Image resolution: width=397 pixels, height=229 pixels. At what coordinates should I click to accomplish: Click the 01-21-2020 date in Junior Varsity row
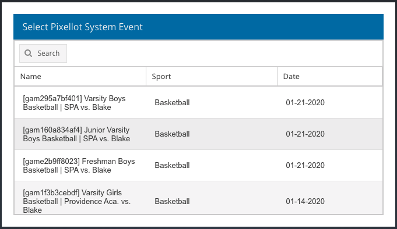305,134
